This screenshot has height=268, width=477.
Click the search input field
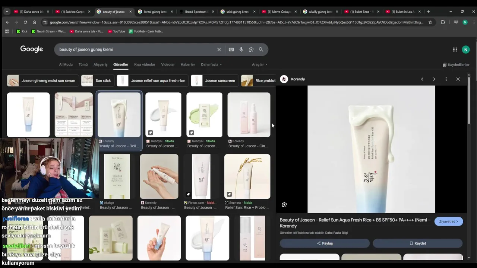click(x=136, y=50)
